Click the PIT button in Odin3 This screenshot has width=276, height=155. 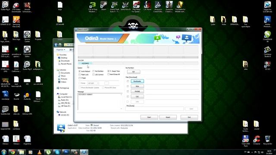click(x=134, y=72)
